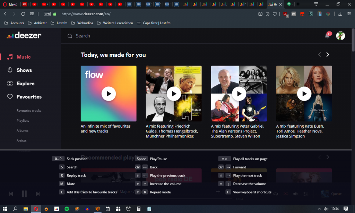Viewport: 355px width, 213px height.
Task: Show next items in Today, we made for you
Action: click(328, 54)
